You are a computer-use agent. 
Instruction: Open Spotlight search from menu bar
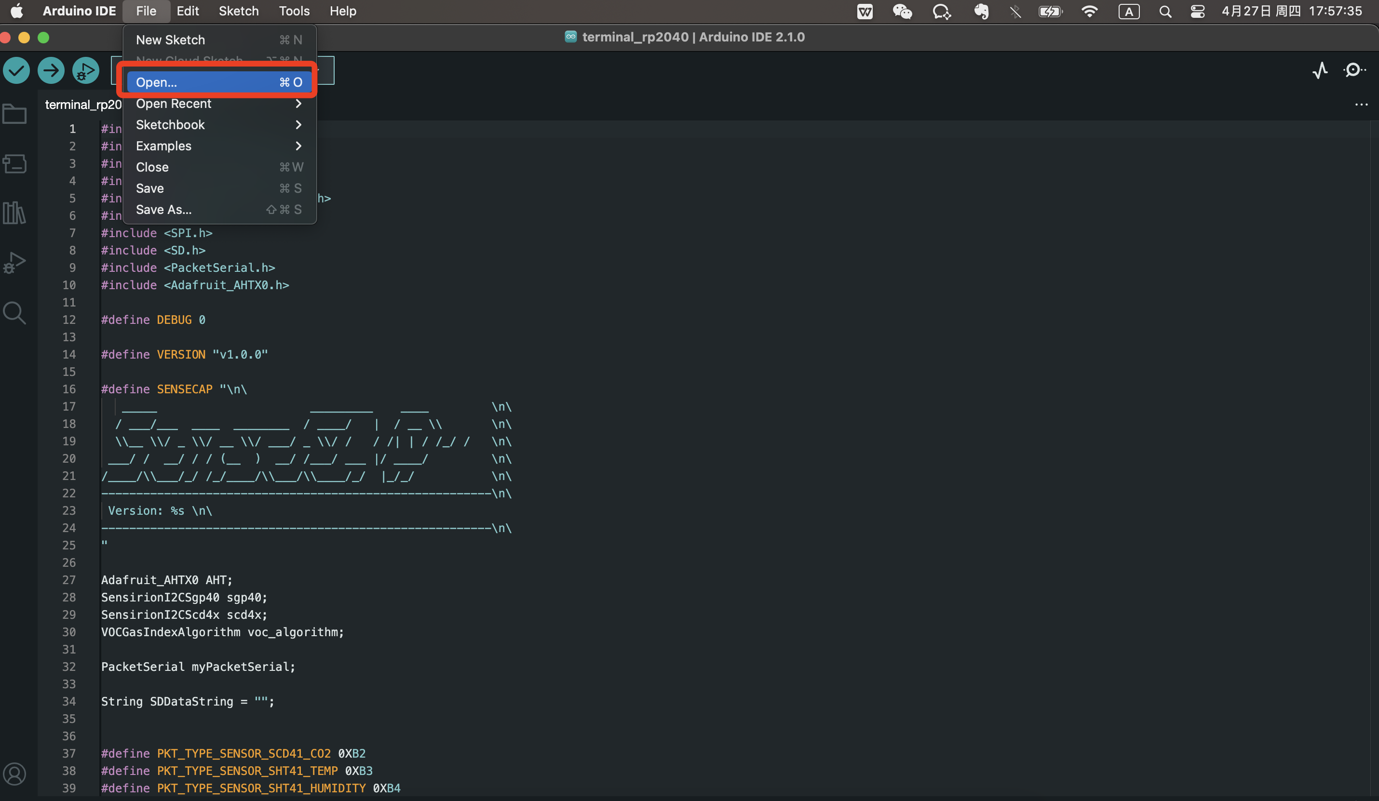click(x=1165, y=12)
